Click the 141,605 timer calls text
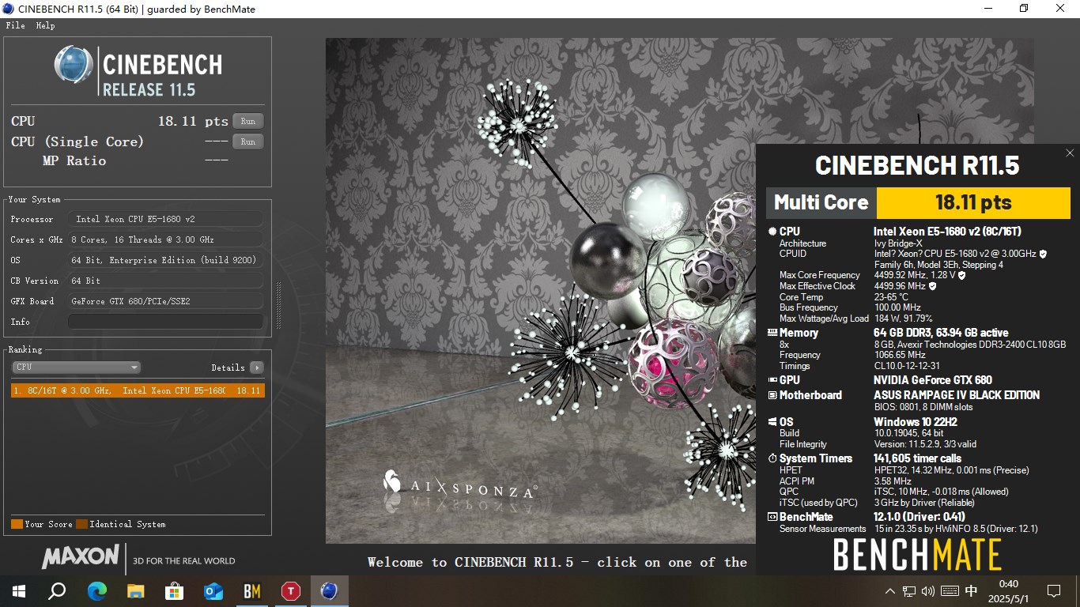The width and height of the screenshot is (1080, 607). [x=918, y=458]
